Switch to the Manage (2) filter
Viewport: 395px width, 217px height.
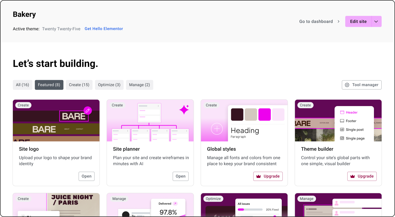click(x=140, y=85)
